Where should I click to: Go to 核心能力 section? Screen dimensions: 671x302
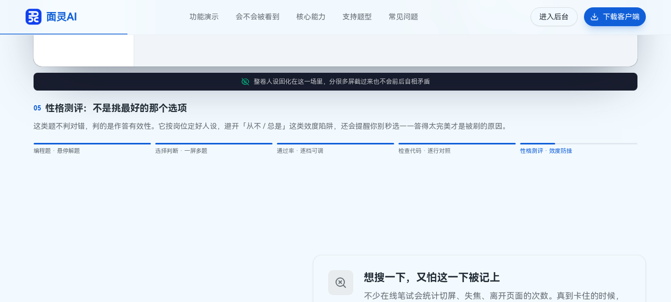(311, 17)
